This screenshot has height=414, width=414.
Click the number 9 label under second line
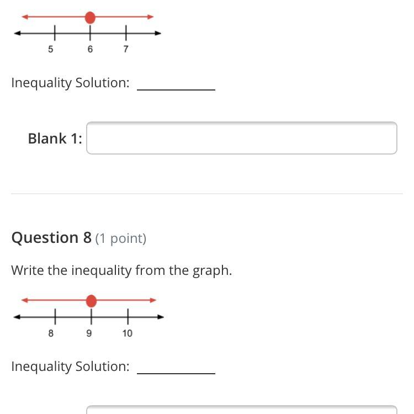pyautogui.click(x=89, y=333)
